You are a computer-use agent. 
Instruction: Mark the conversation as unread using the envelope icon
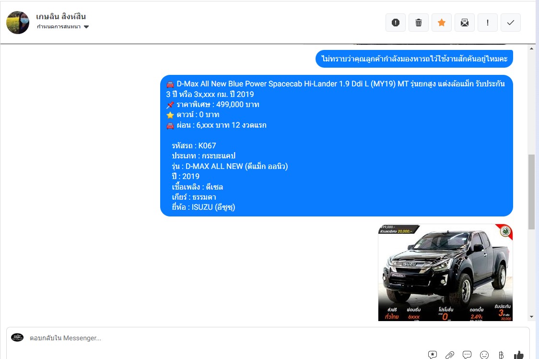(465, 23)
